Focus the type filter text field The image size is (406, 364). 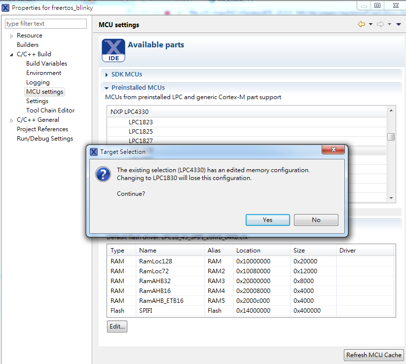(x=46, y=24)
